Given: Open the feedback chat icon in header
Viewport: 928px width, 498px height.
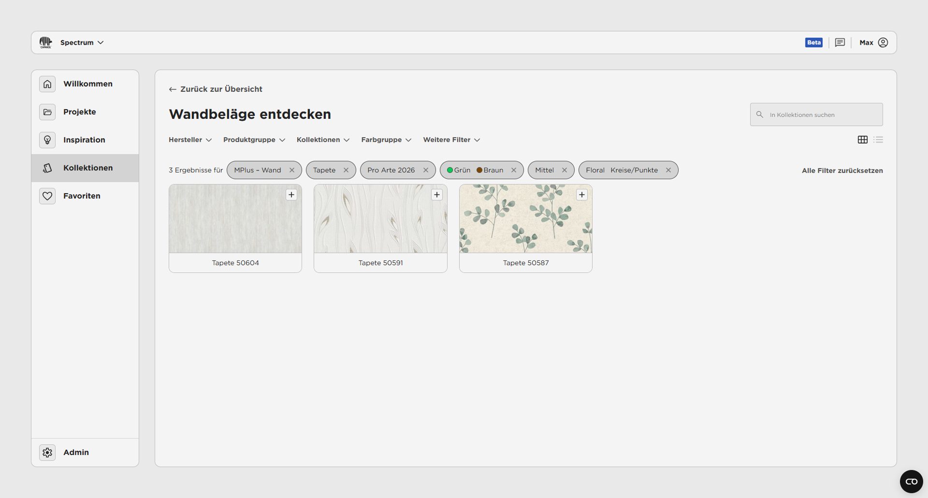Looking at the screenshot, I should tap(840, 43).
